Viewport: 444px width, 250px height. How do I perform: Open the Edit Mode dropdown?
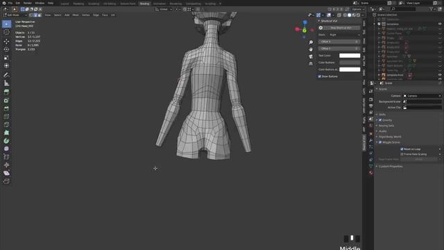point(15,15)
